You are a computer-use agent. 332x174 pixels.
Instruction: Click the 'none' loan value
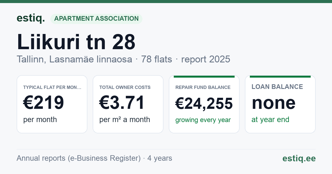point(274,102)
